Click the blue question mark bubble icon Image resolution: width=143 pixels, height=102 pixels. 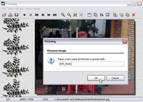point(51,61)
